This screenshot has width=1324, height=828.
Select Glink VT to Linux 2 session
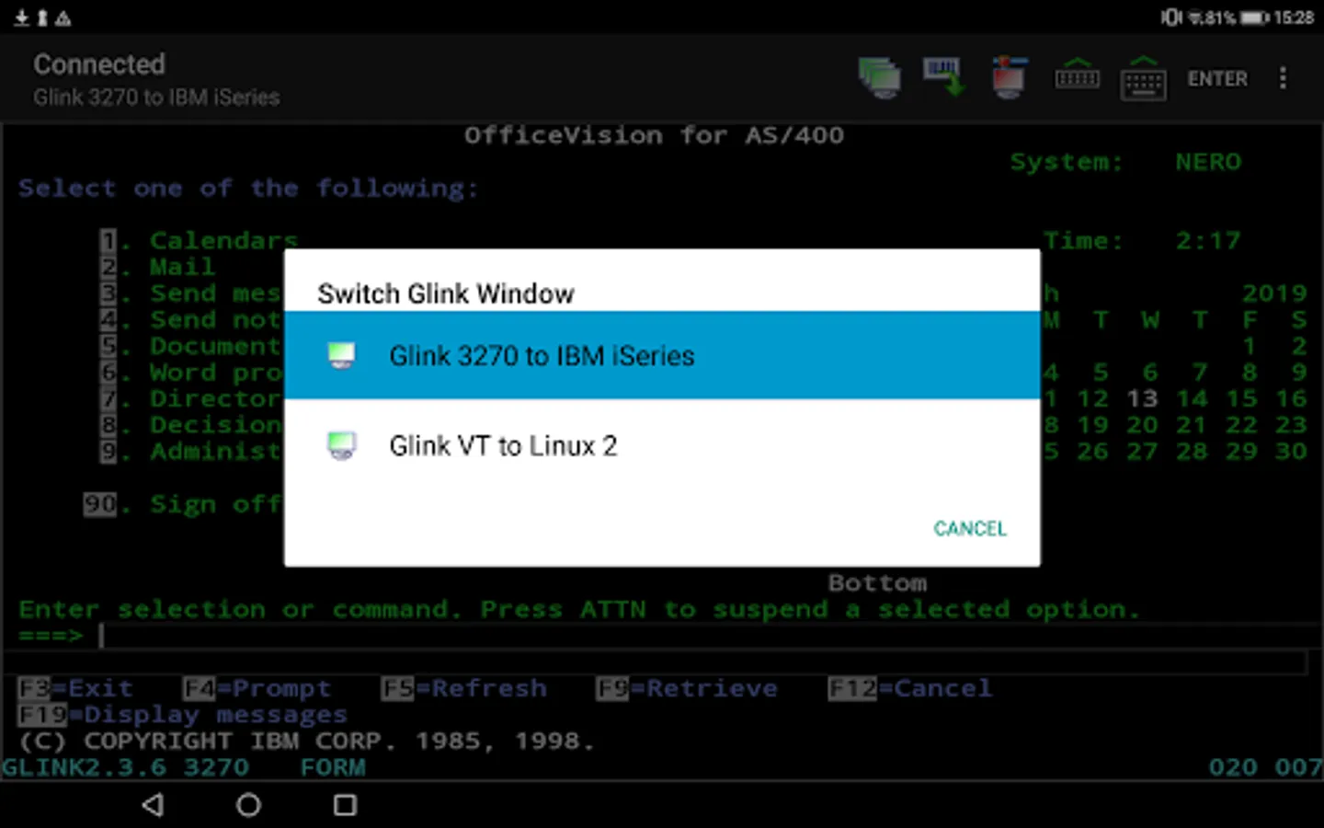662,445
